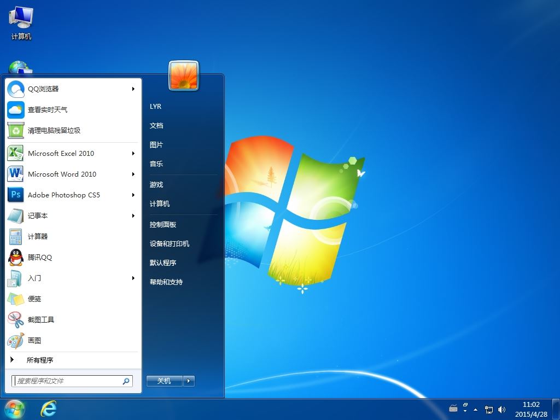This screenshot has height=420, width=560.
Task: Open the 画图 paint icon
Action: [x=16, y=340]
